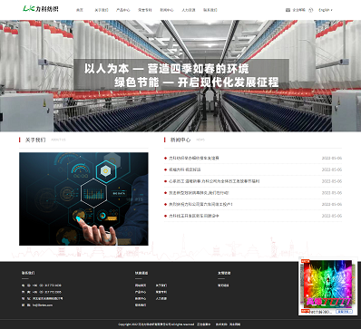Click the red diamond bullet of first news item
The height and width of the screenshot is (329, 361).
pyautogui.click(x=166, y=158)
